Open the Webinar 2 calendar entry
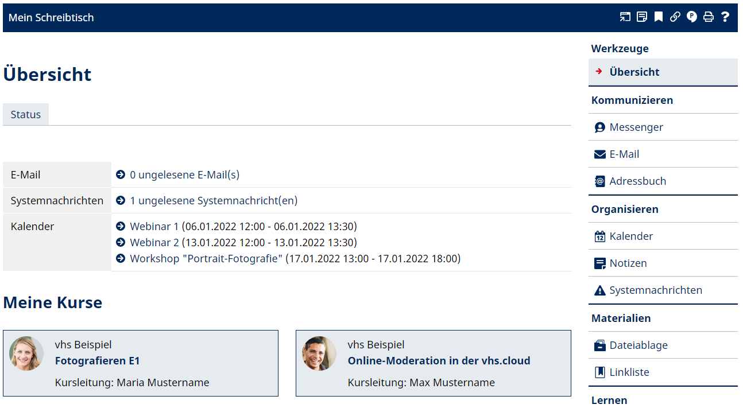Viewport: 743px width, 408px height. (x=243, y=243)
